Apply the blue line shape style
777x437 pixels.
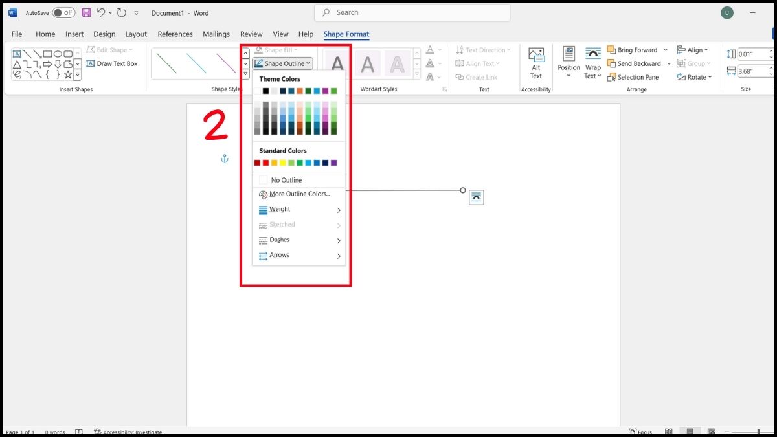[196, 63]
